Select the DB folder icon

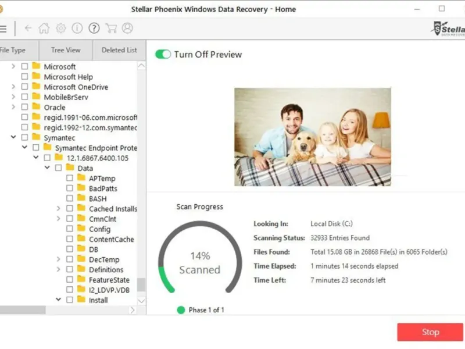click(81, 249)
